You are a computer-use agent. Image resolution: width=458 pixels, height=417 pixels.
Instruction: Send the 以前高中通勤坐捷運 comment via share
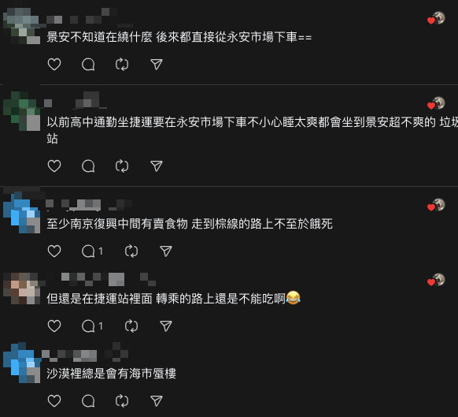157,166
